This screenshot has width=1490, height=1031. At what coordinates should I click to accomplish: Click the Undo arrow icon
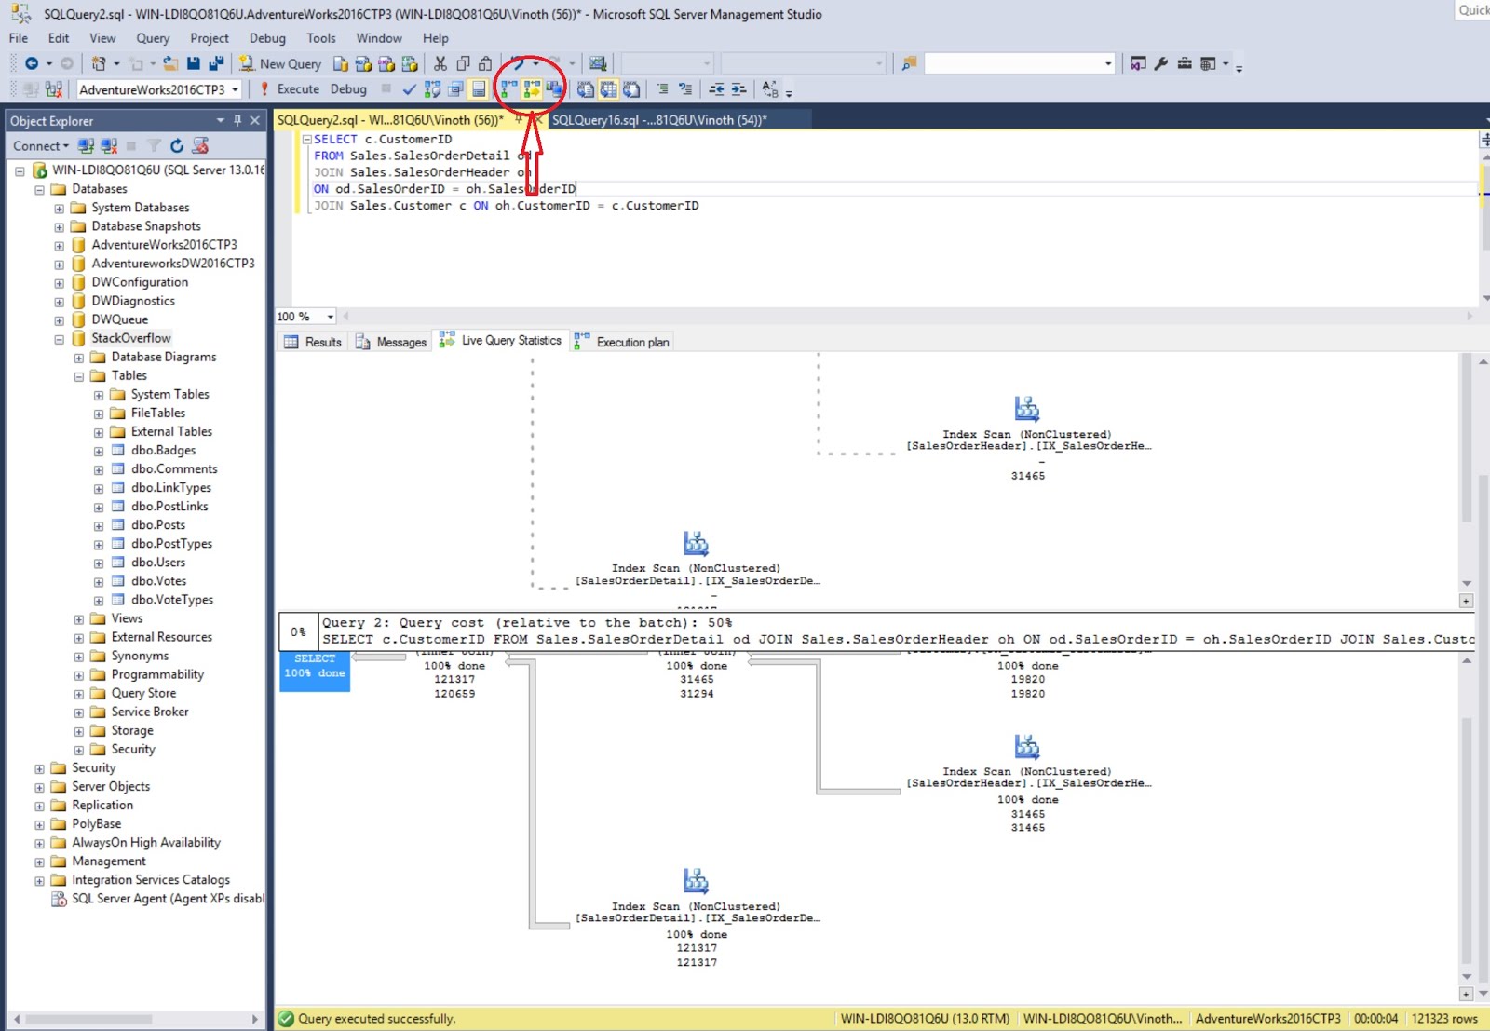click(517, 63)
